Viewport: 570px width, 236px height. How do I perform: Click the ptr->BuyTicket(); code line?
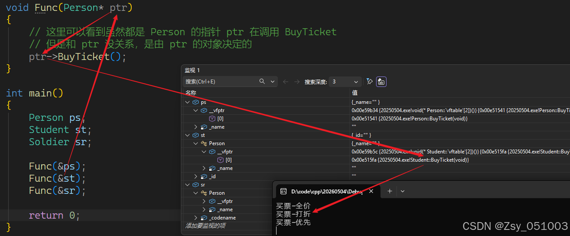[77, 57]
